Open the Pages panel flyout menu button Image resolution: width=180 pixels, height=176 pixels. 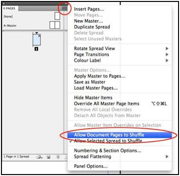65,8
